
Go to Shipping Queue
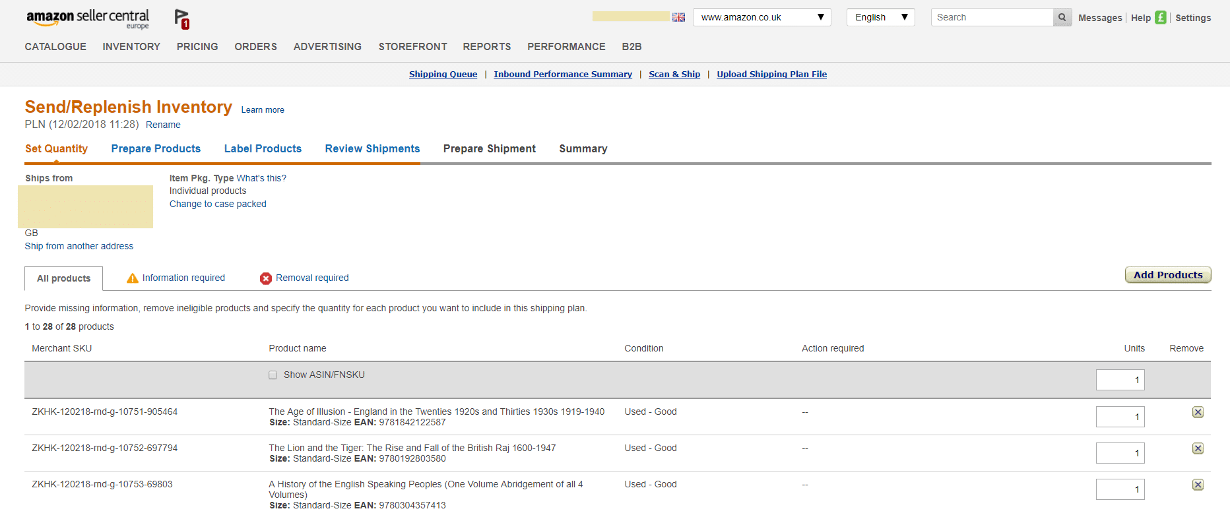coord(443,74)
